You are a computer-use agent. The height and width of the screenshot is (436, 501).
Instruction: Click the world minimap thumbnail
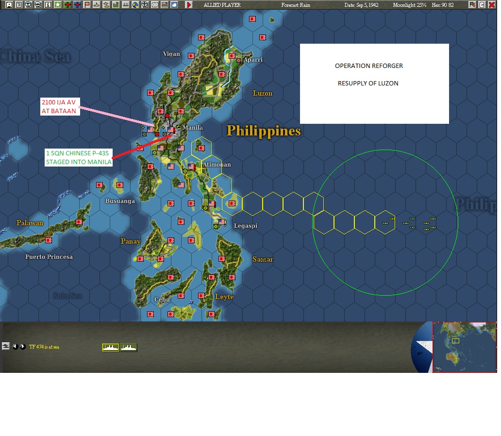(464, 347)
